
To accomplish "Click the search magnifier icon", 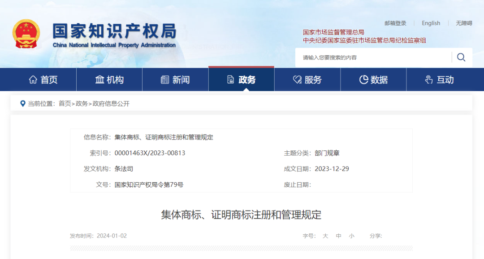I will coord(461,57).
